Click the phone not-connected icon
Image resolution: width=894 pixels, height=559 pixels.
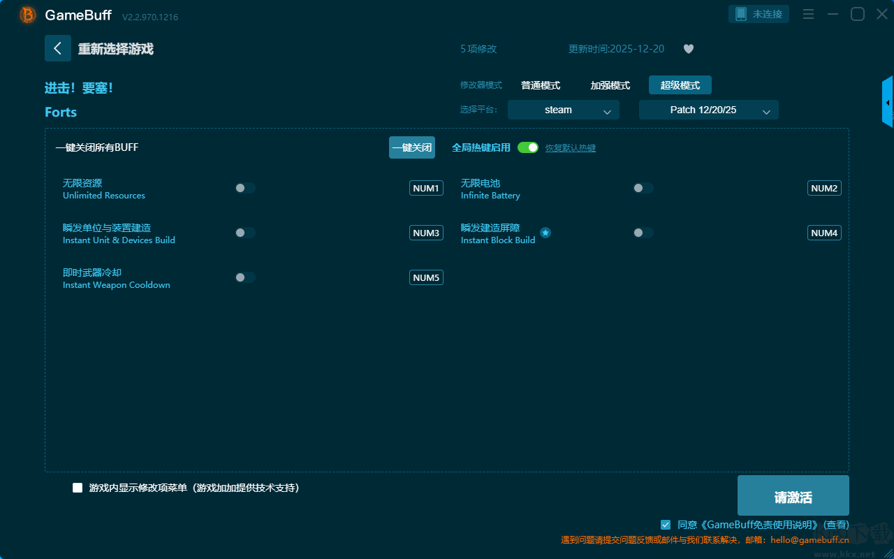(741, 14)
